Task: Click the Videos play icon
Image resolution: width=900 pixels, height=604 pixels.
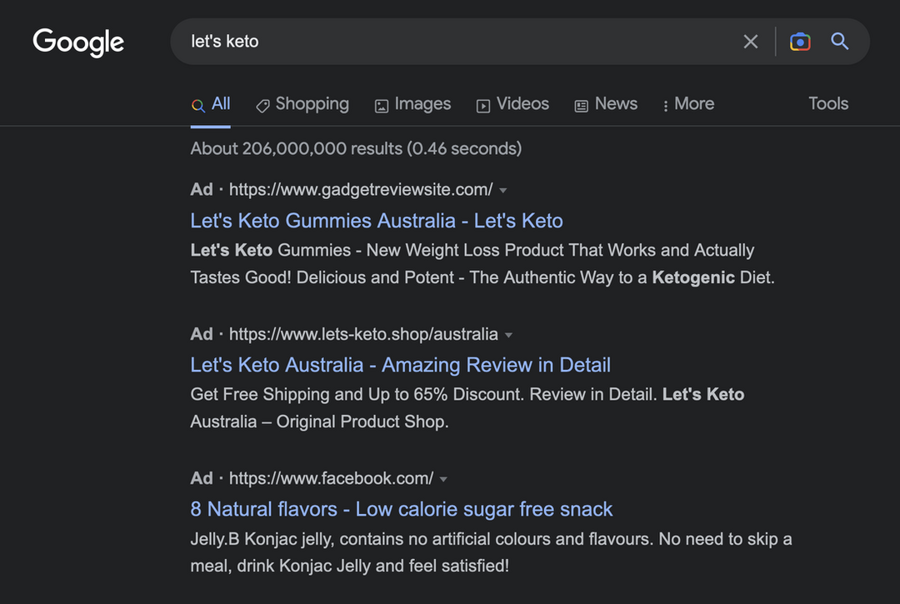Action: coord(483,106)
